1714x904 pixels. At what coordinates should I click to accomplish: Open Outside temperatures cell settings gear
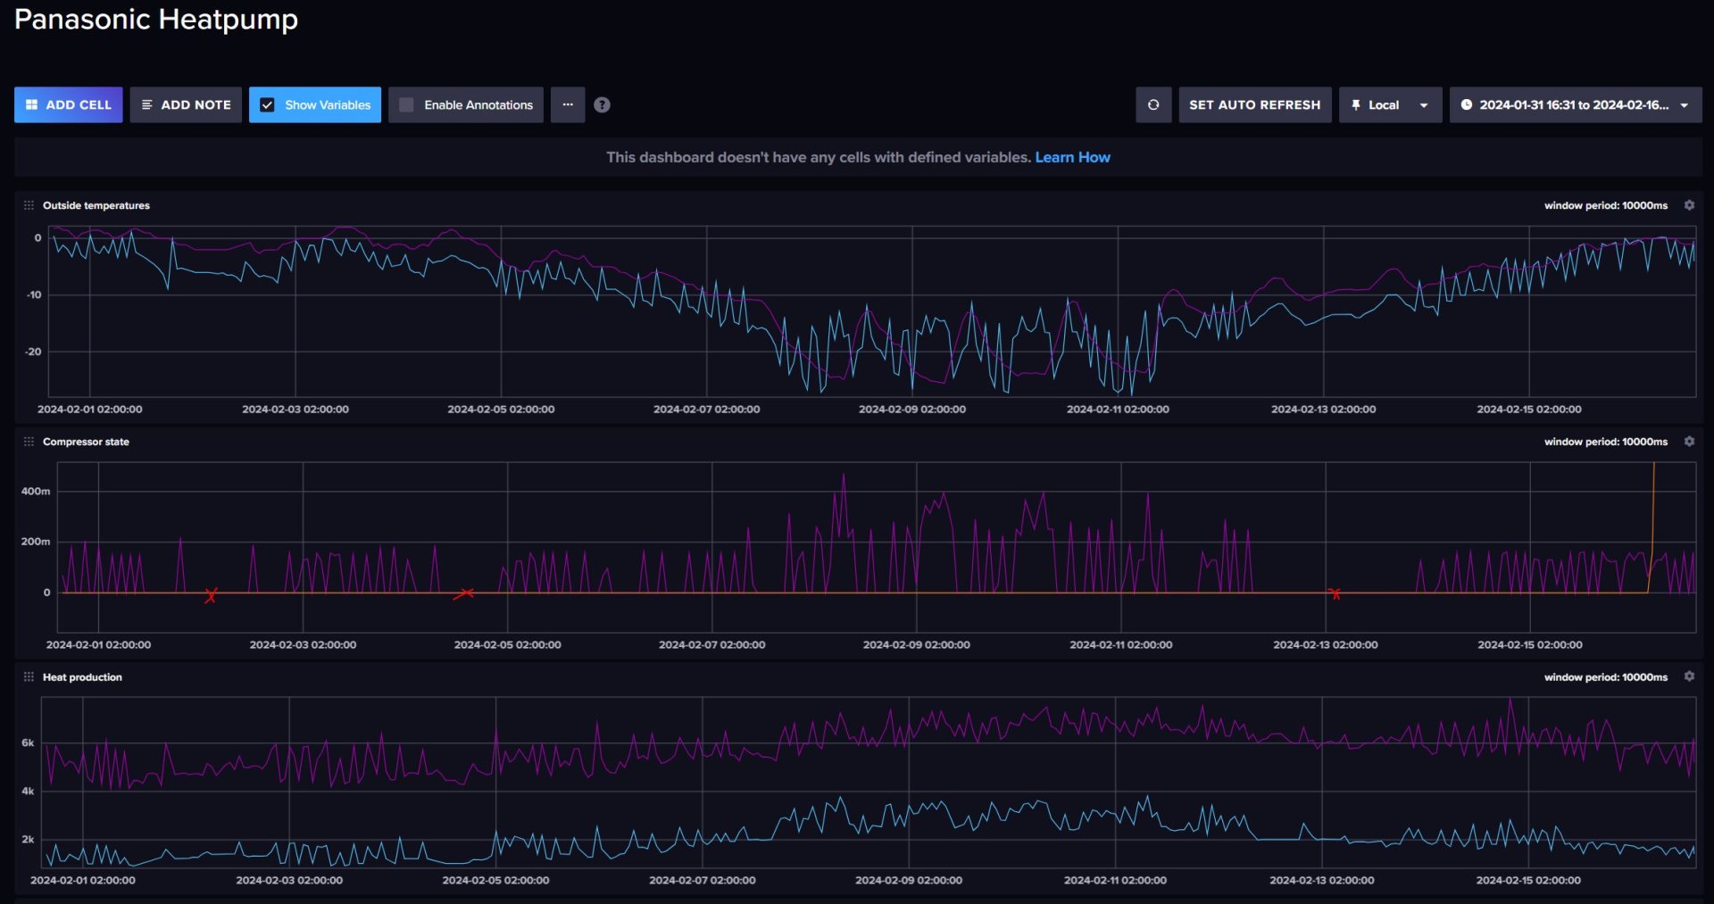[1689, 205]
